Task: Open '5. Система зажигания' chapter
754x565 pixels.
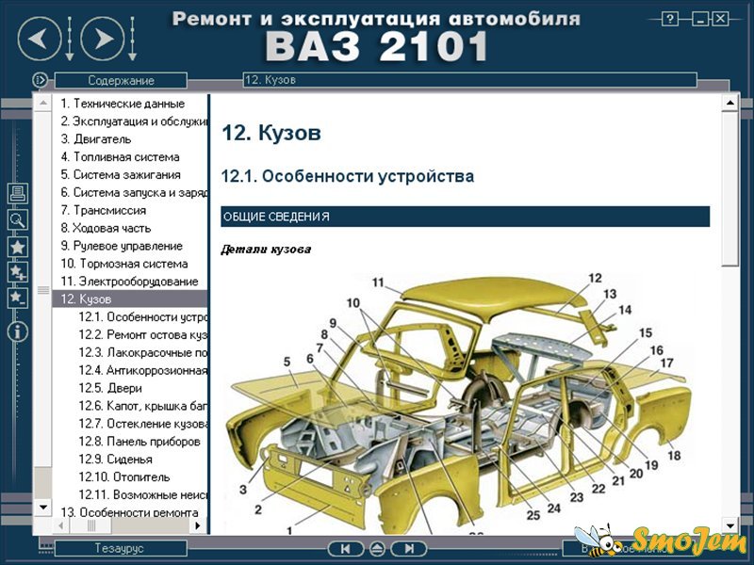Action: (x=121, y=175)
